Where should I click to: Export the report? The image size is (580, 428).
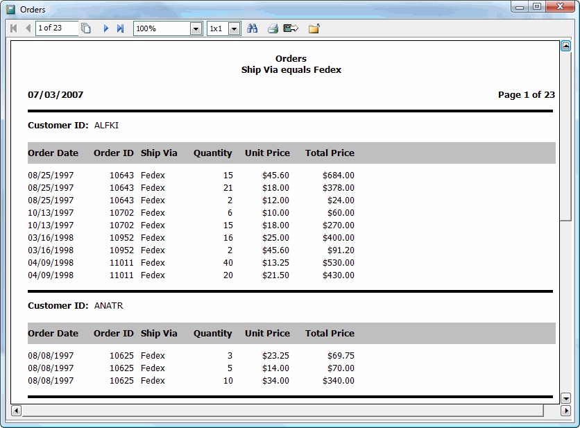[x=290, y=28]
